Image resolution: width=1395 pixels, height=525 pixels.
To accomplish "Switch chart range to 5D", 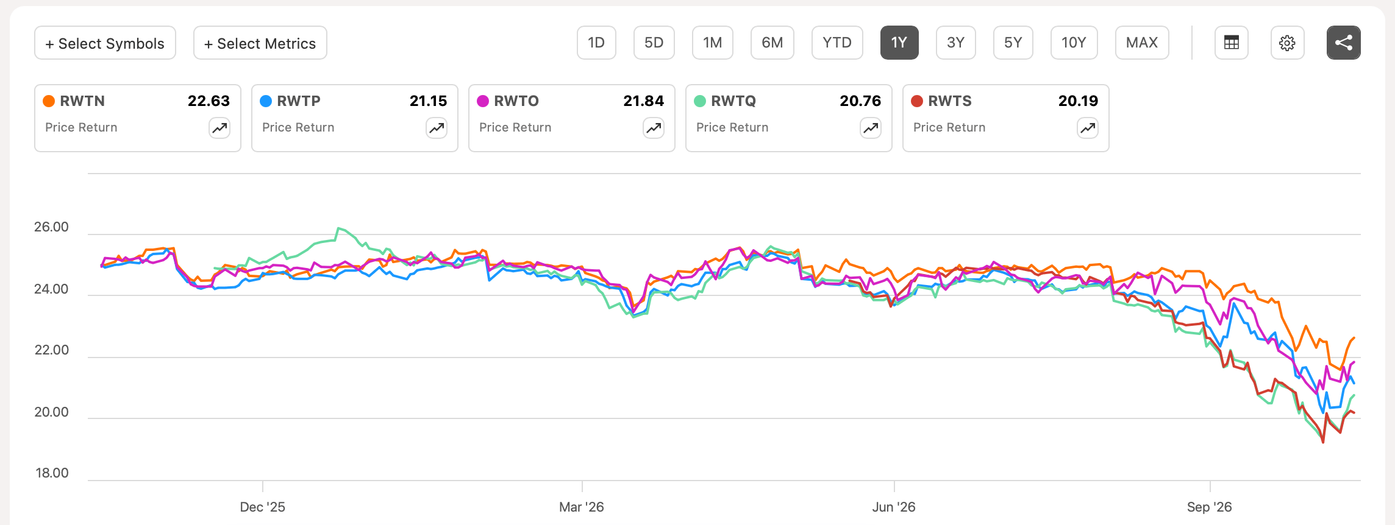I will pyautogui.click(x=654, y=43).
